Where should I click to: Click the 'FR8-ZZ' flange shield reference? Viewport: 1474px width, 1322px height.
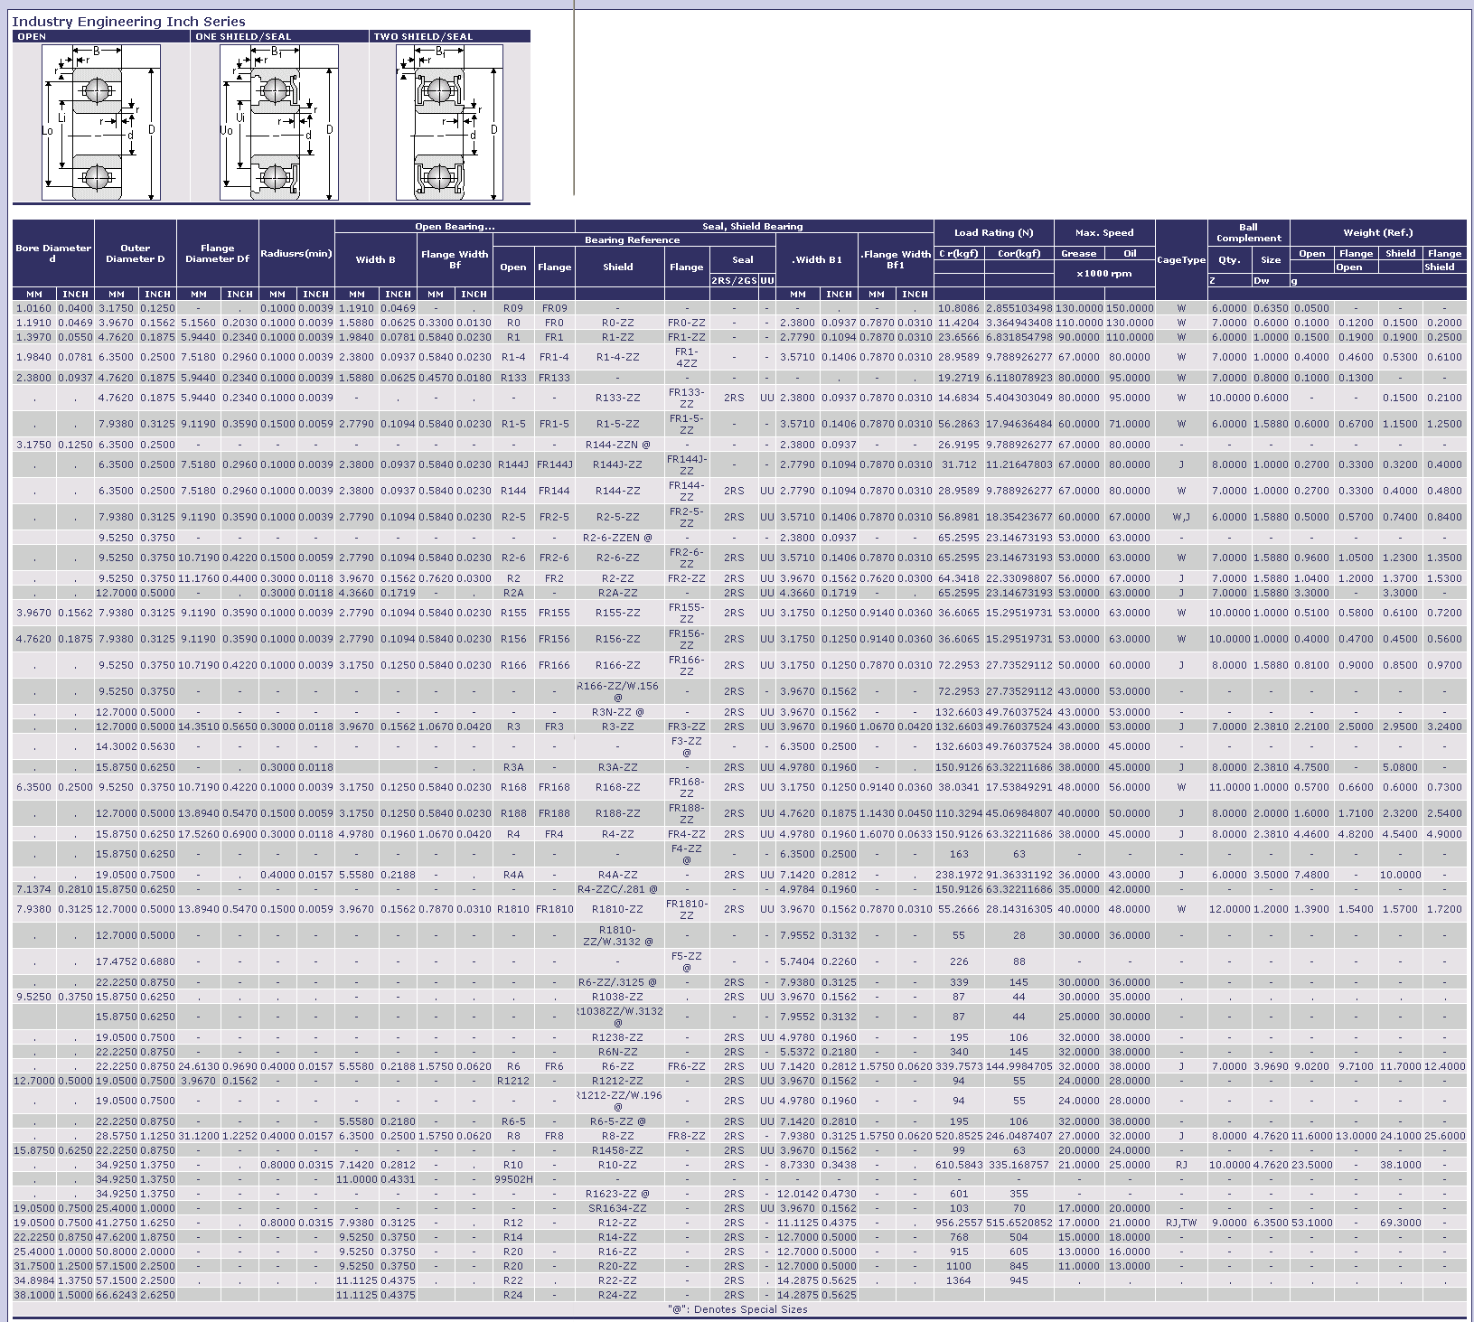[687, 1136]
